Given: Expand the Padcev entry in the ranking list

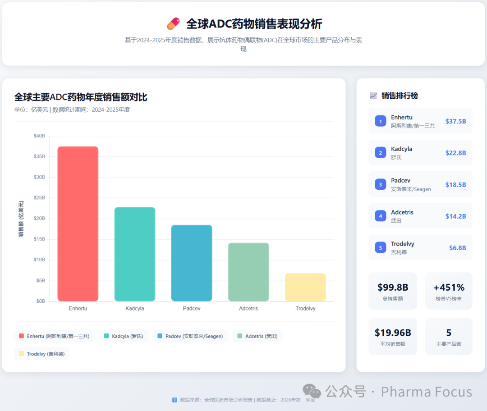Looking at the screenshot, I should (420, 184).
